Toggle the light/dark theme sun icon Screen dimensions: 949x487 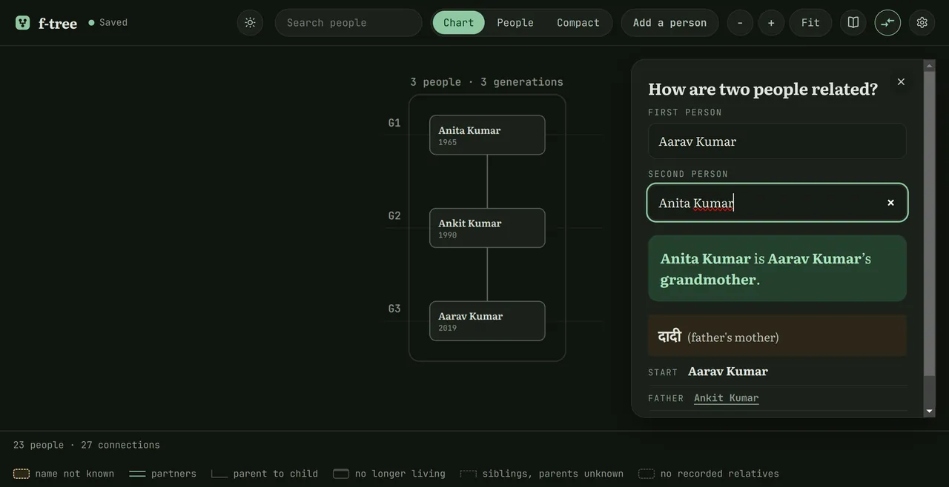click(x=250, y=22)
